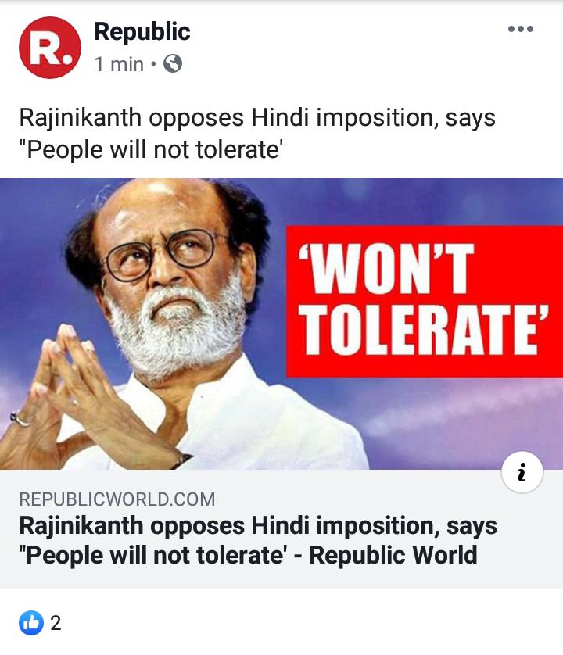Tap the post caption about Hindi imposition

(257, 133)
